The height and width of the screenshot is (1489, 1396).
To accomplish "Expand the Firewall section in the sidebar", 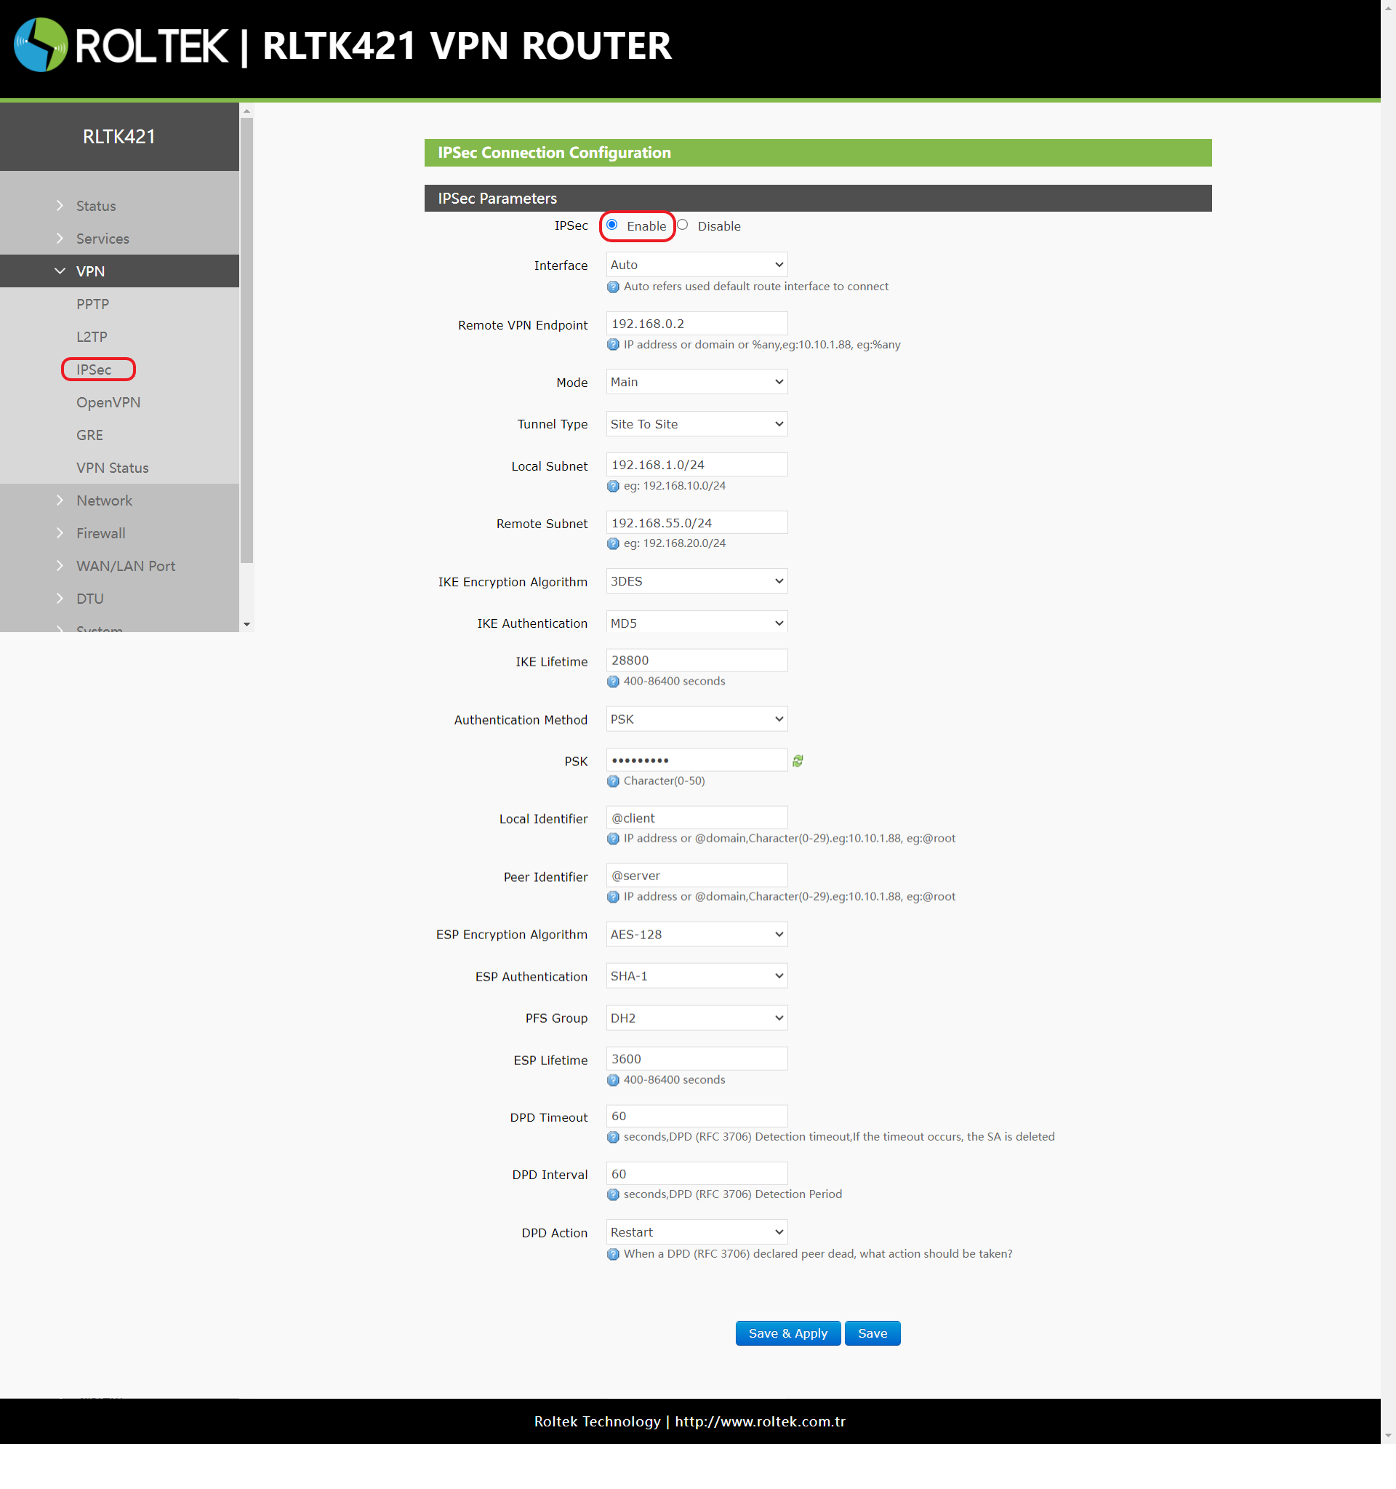I will (100, 532).
